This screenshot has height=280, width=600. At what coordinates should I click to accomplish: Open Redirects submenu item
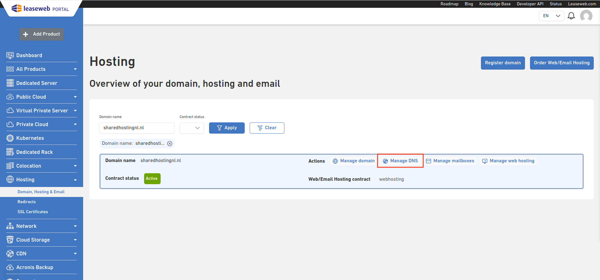pyautogui.click(x=27, y=202)
